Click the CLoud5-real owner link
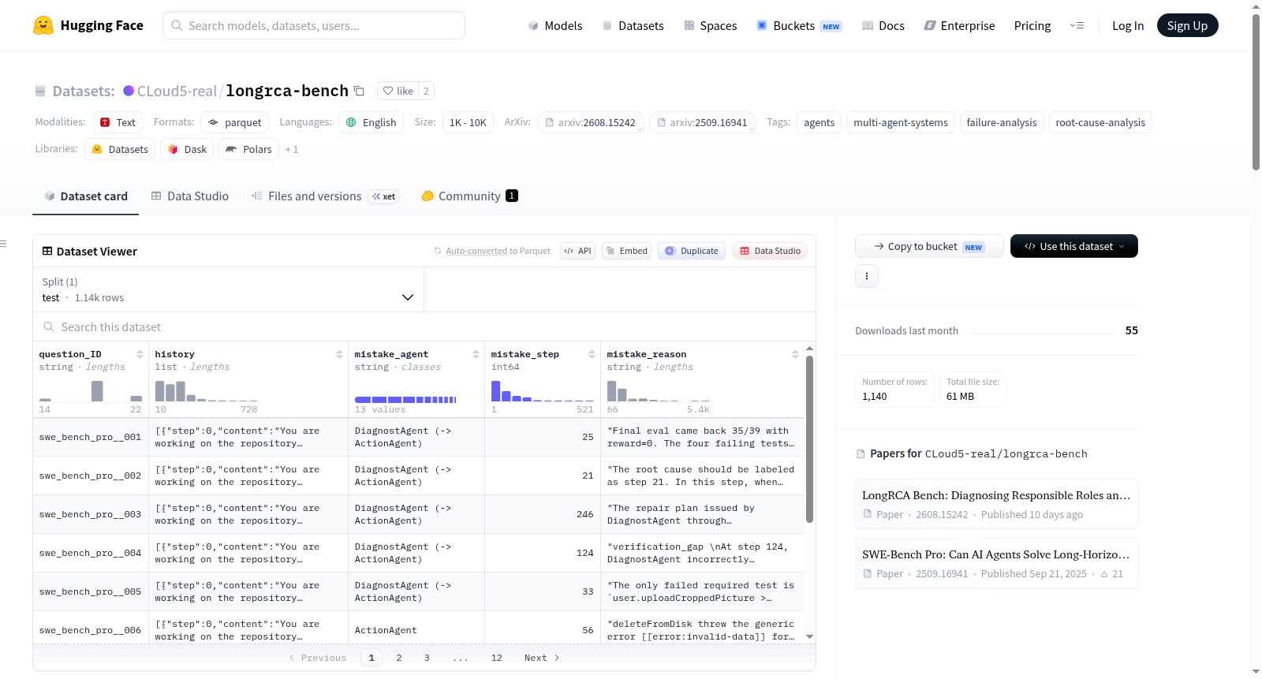The image size is (1262, 679). [x=177, y=91]
